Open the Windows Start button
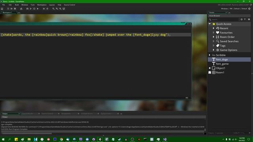 (x=3, y=139)
